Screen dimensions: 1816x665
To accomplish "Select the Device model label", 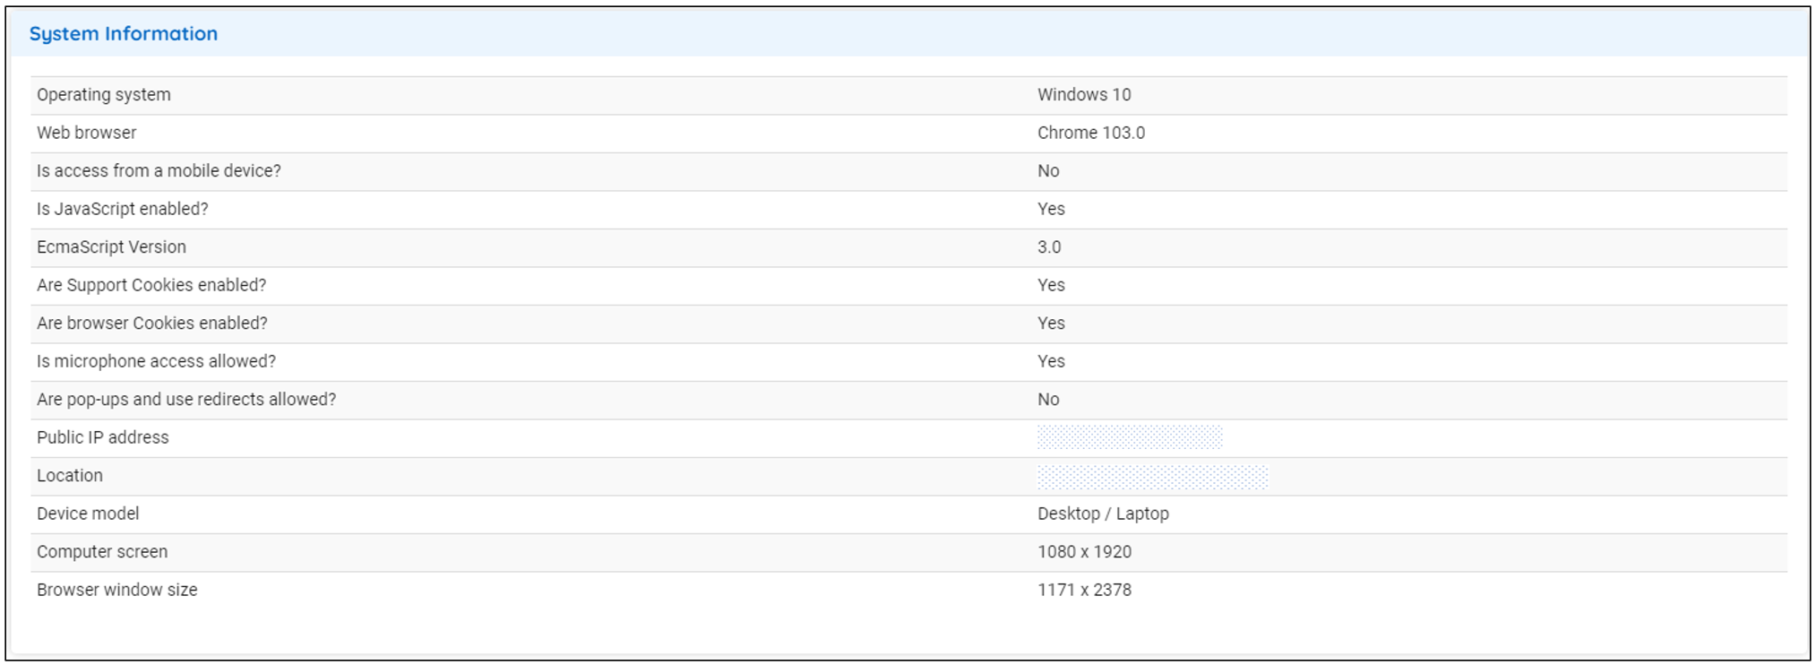I will pos(88,514).
